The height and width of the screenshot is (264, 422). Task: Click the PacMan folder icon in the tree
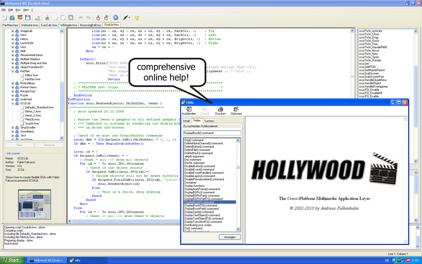(17, 71)
